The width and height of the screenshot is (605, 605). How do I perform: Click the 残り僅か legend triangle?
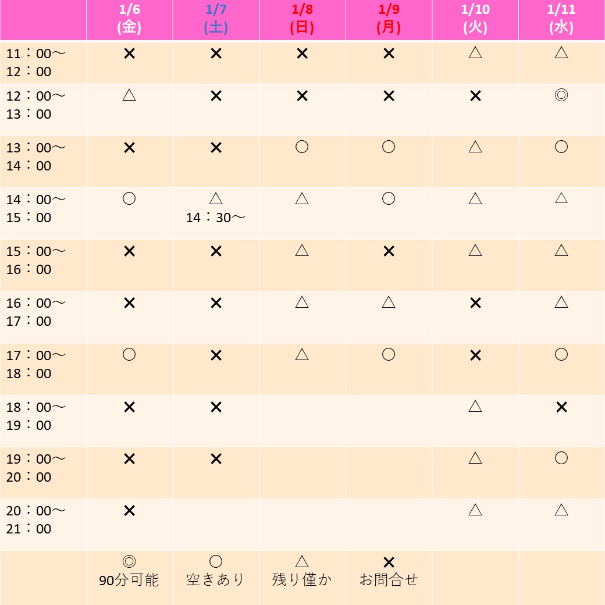coord(302,561)
